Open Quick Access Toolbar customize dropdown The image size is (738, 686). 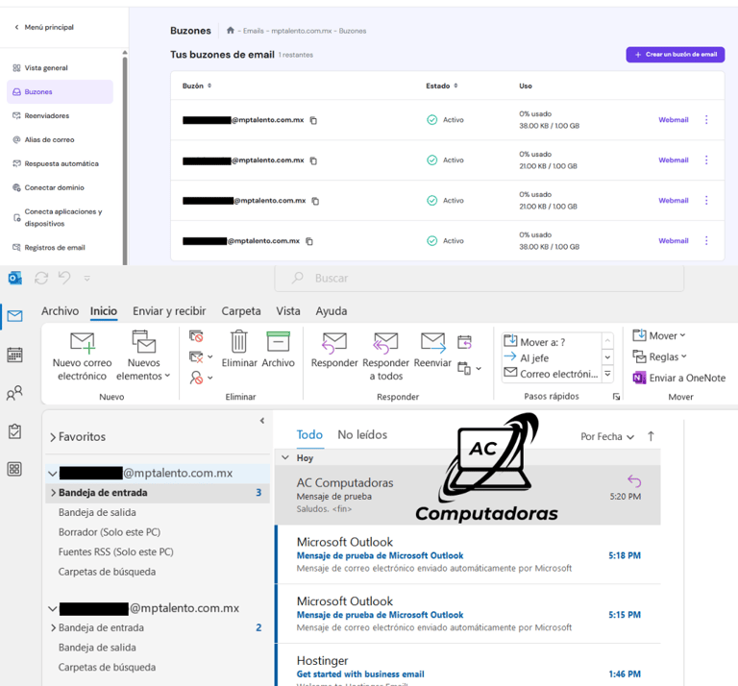[87, 279]
